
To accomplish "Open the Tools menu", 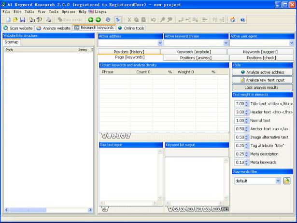I will coord(54,12).
